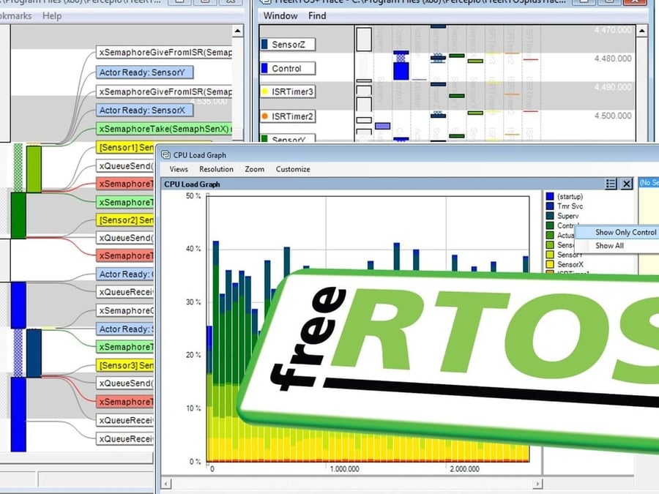Close the CPU Load Graph panel

click(626, 184)
